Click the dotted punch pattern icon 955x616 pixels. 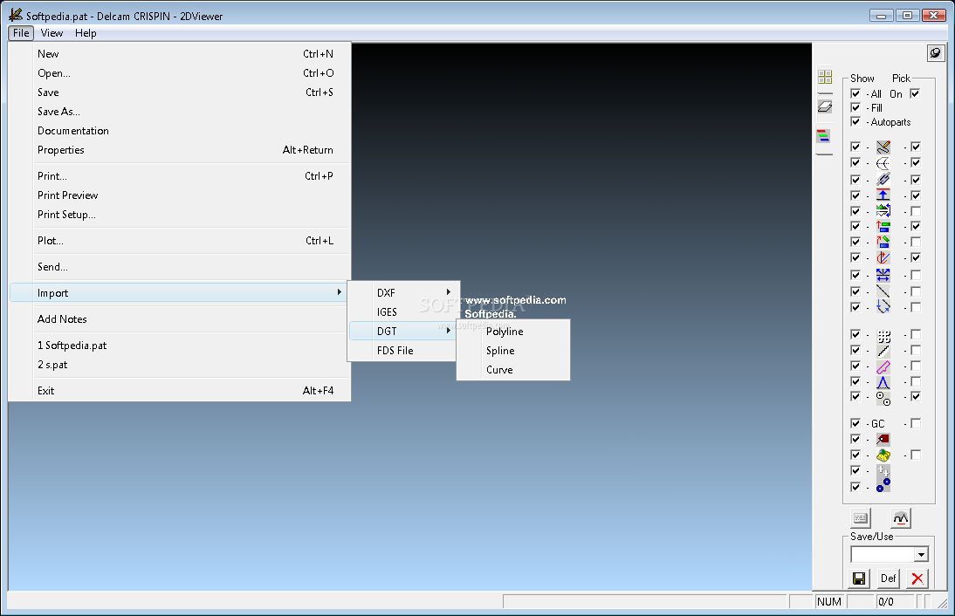pyautogui.click(x=883, y=335)
